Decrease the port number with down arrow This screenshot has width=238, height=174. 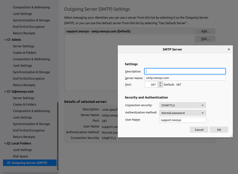160,86
